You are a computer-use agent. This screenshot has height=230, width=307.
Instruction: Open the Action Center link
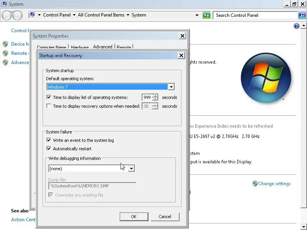pyautogui.click(x=23, y=220)
